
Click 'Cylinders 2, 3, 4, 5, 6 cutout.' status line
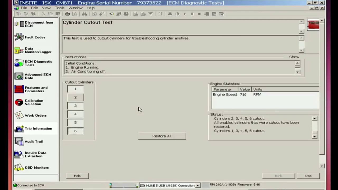[239, 118]
